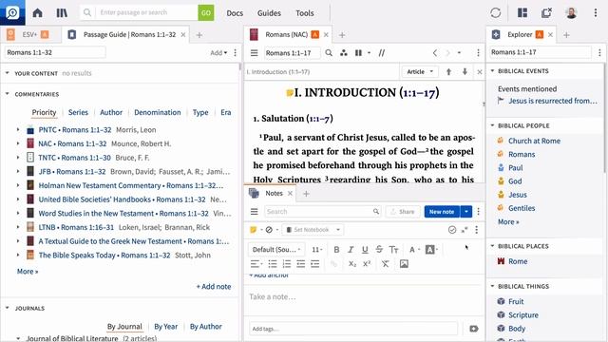This screenshot has height=342, width=608.
Task: Toggle italic formatting in note
Action: [351, 249]
